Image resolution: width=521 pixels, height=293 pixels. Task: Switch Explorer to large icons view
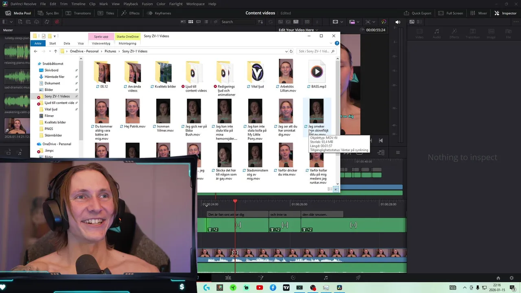pos(336,189)
